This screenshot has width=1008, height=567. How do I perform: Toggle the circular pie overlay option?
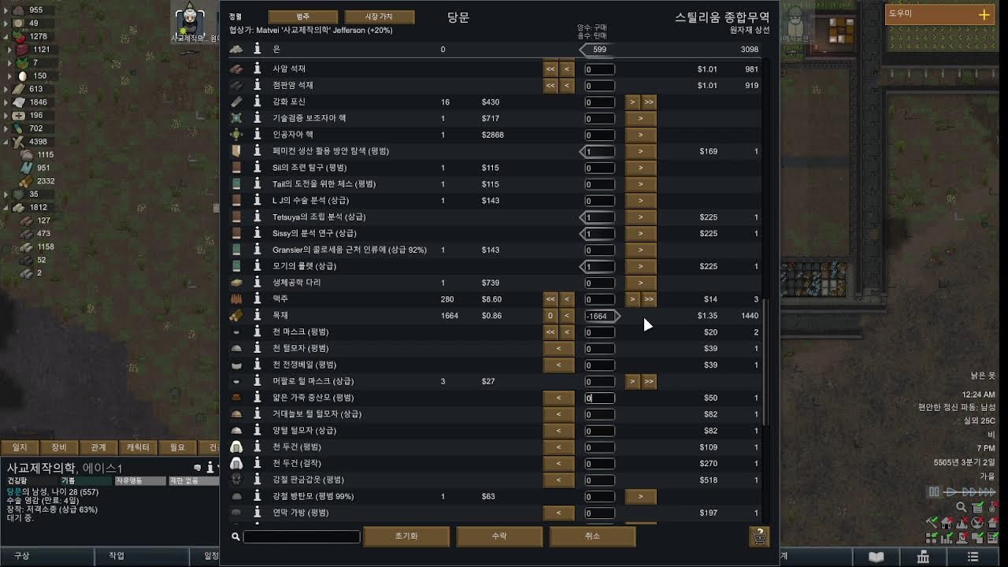pyautogui.click(x=977, y=522)
